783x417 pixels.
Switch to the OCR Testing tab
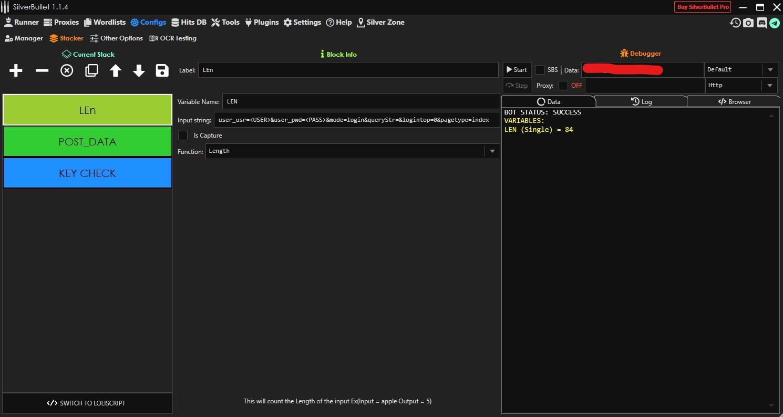pos(173,38)
